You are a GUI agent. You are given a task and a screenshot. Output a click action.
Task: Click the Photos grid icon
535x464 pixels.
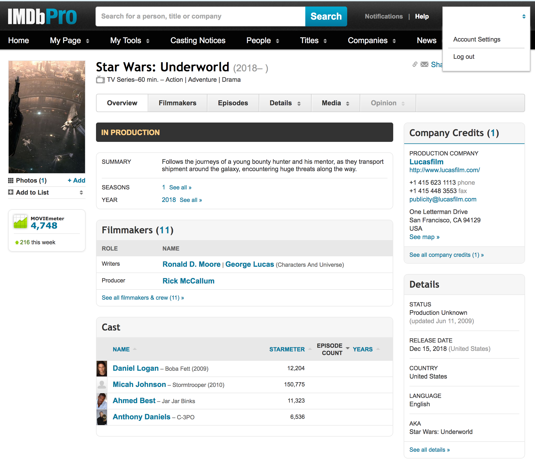[11, 181]
